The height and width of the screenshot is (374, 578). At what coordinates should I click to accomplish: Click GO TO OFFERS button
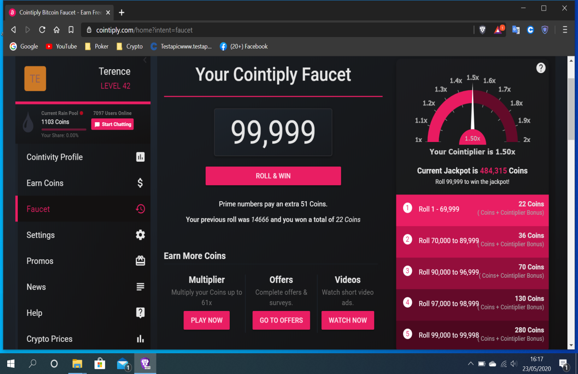[281, 320]
